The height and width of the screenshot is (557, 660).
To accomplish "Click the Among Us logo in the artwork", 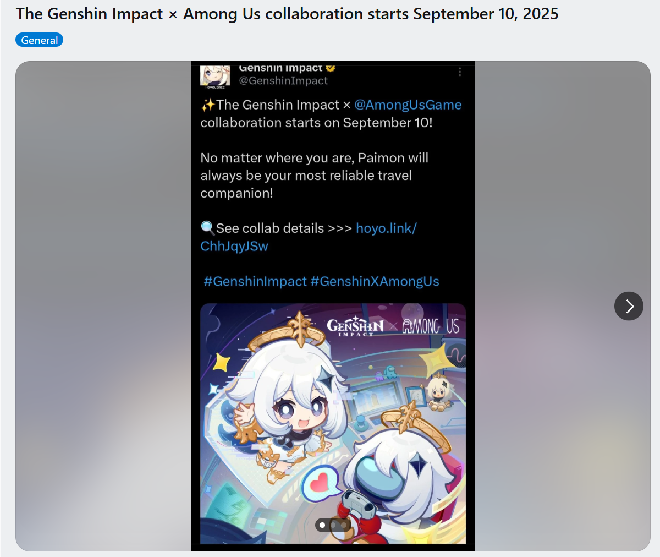I will pos(431,326).
